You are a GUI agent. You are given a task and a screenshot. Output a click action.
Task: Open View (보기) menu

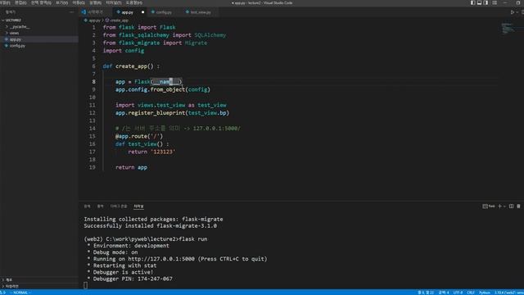(x=62, y=2)
